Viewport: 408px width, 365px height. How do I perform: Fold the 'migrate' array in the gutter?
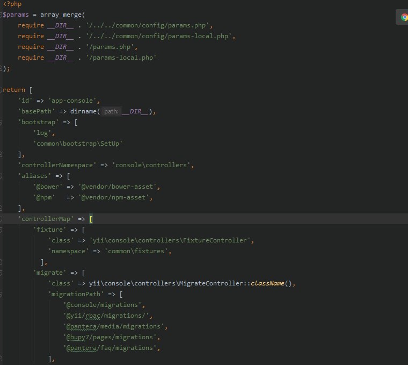(1, 273)
